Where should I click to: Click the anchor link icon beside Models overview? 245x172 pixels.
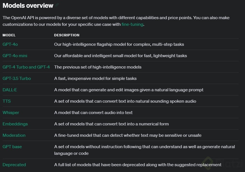coord(57,5)
